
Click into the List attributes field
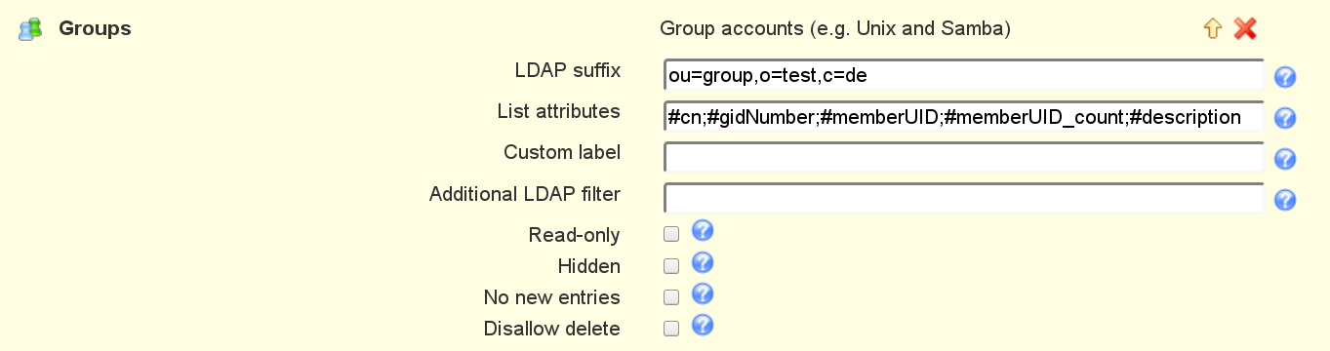pyautogui.click(x=964, y=116)
